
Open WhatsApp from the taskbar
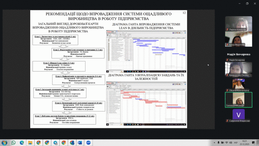point(14,142)
